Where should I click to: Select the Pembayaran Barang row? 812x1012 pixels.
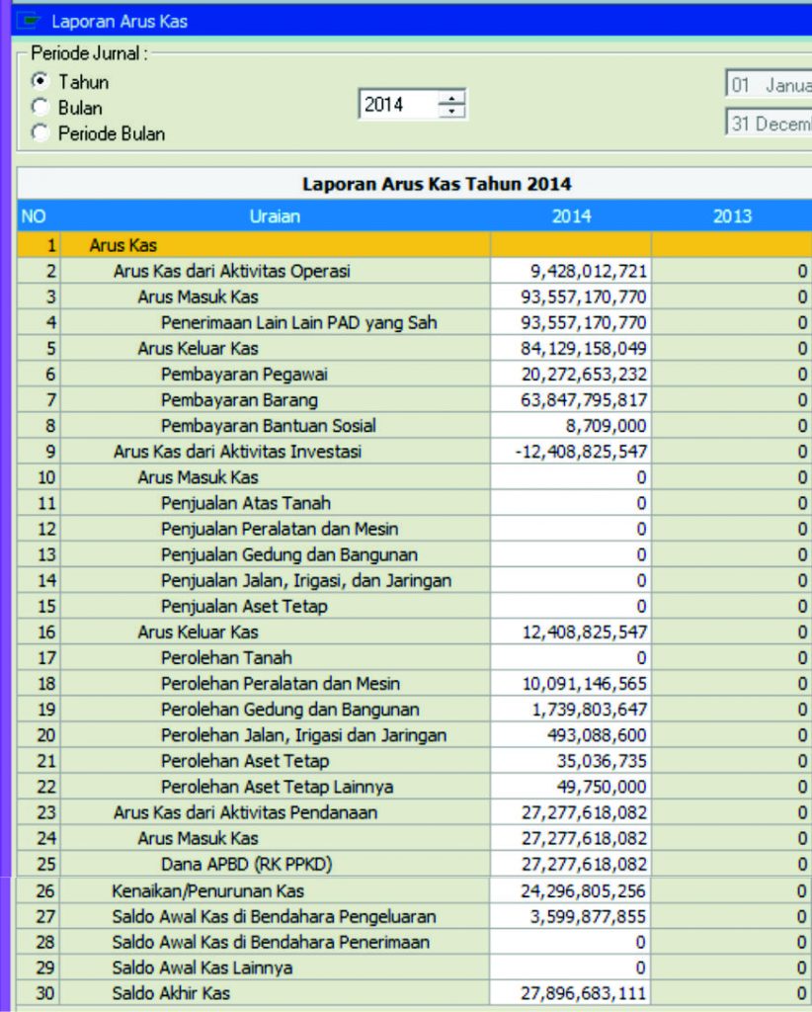[x=414, y=400]
